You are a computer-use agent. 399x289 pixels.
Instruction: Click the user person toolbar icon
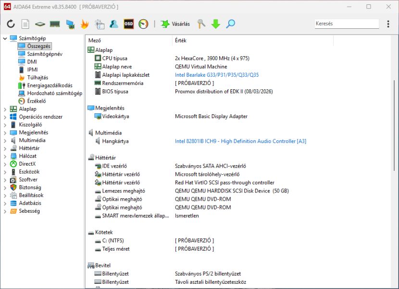pyautogui.click(x=114, y=24)
